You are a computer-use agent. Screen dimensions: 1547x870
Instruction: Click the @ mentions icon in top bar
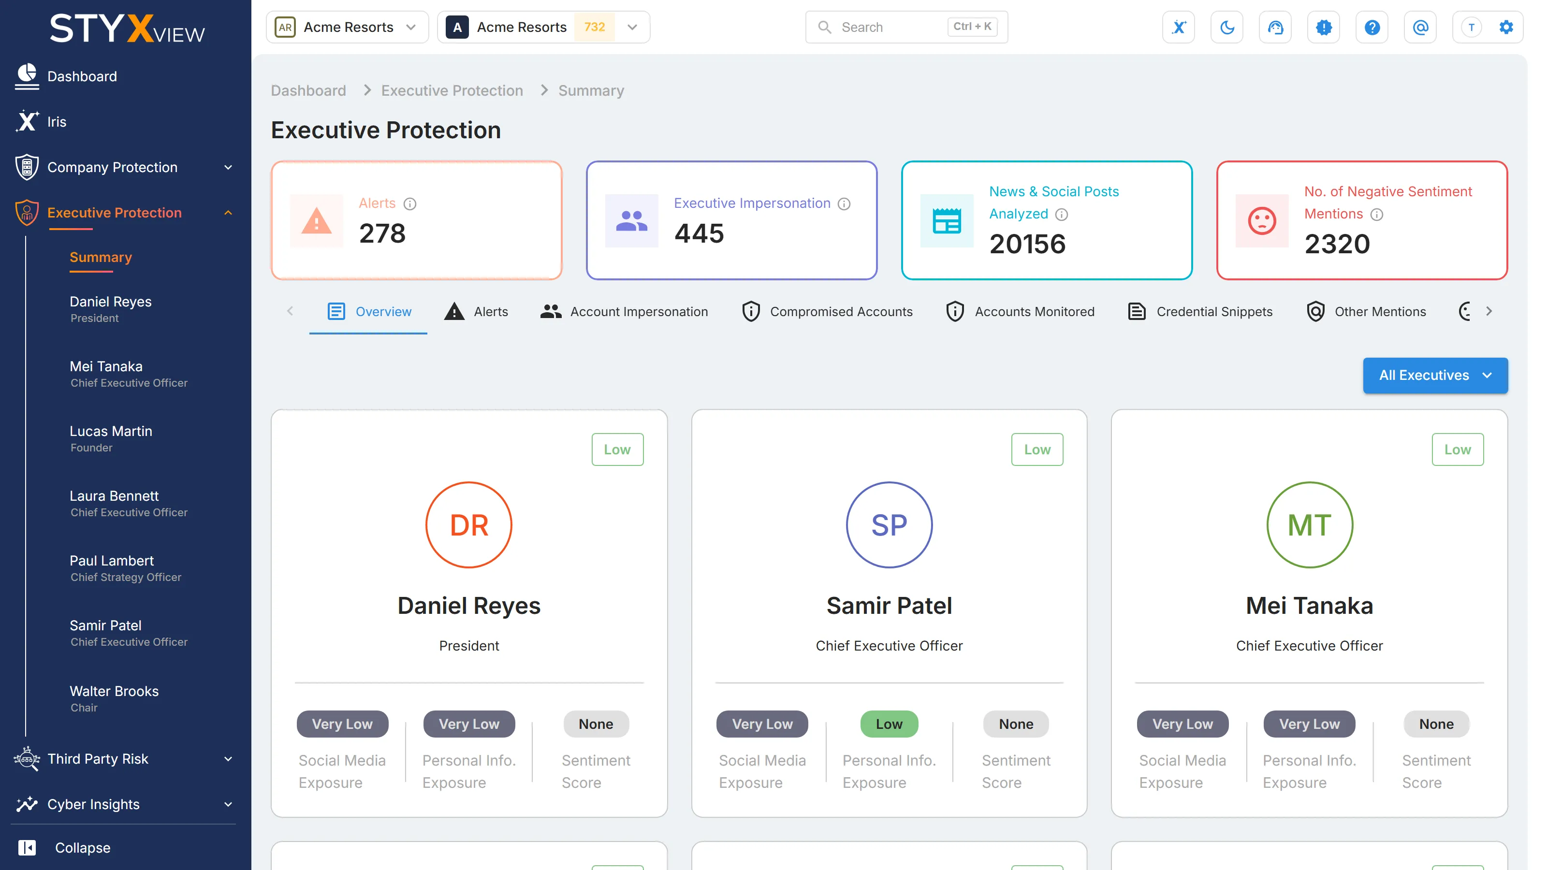pos(1420,27)
